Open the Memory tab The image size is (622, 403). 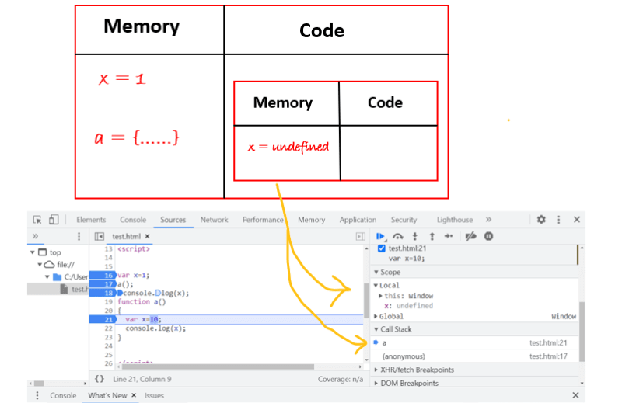312,220
